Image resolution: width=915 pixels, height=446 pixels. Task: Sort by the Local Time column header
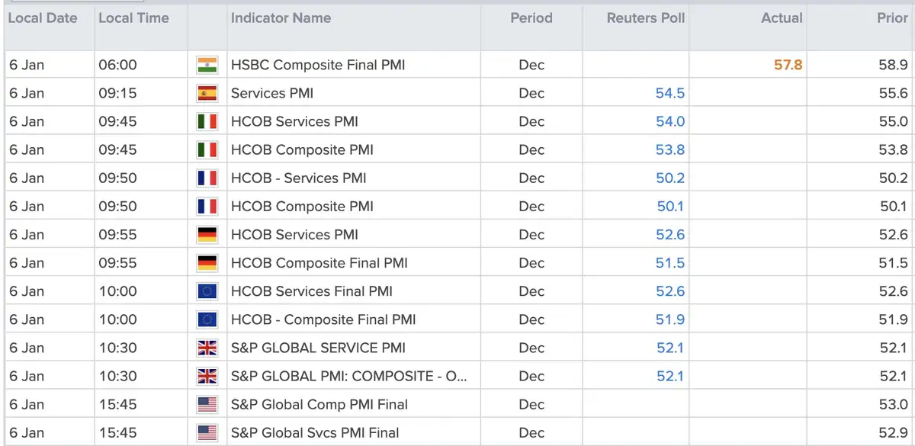pos(133,18)
